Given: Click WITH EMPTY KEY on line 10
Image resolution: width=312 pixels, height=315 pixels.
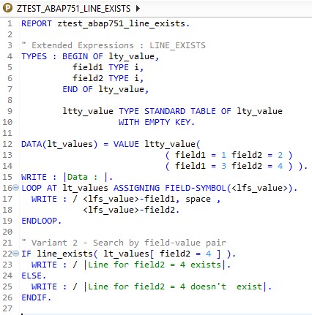Looking at the screenshot, I should [155, 122].
